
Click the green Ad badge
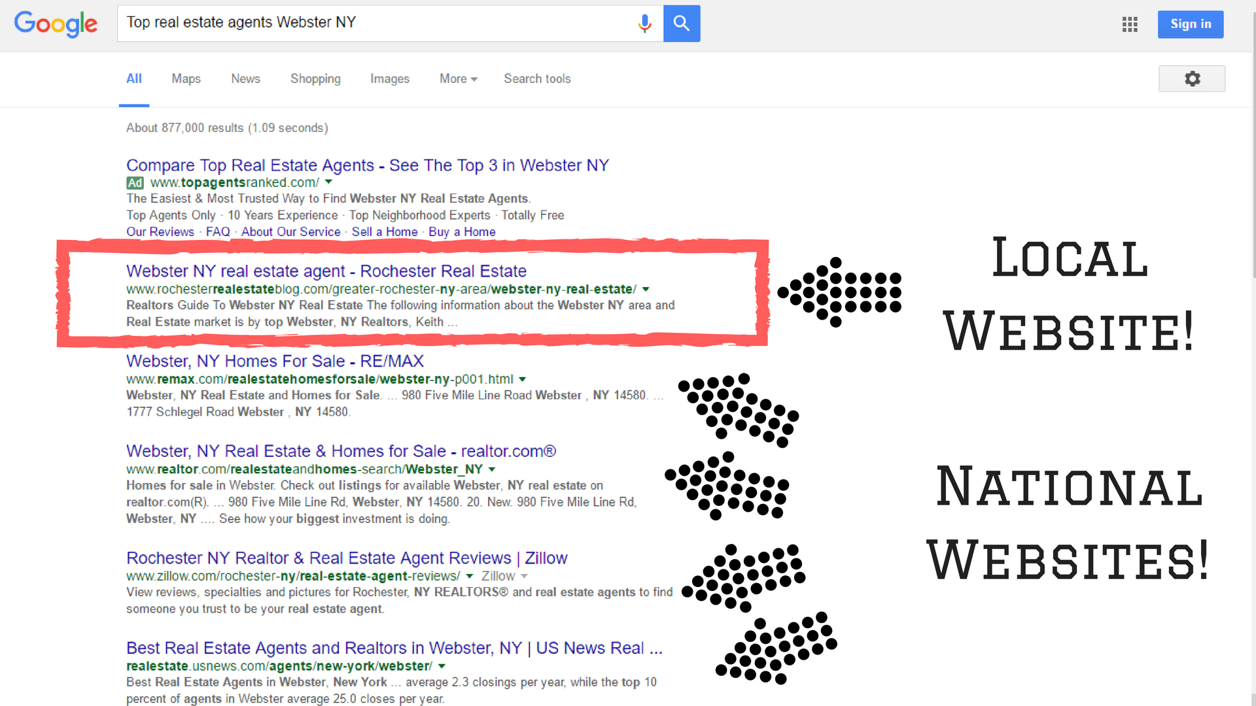pos(135,183)
